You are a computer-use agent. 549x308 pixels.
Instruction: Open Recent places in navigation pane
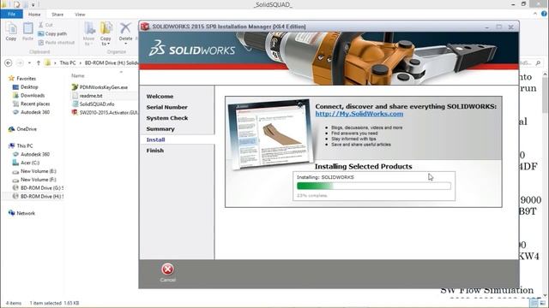pyautogui.click(x=31, y=104)
